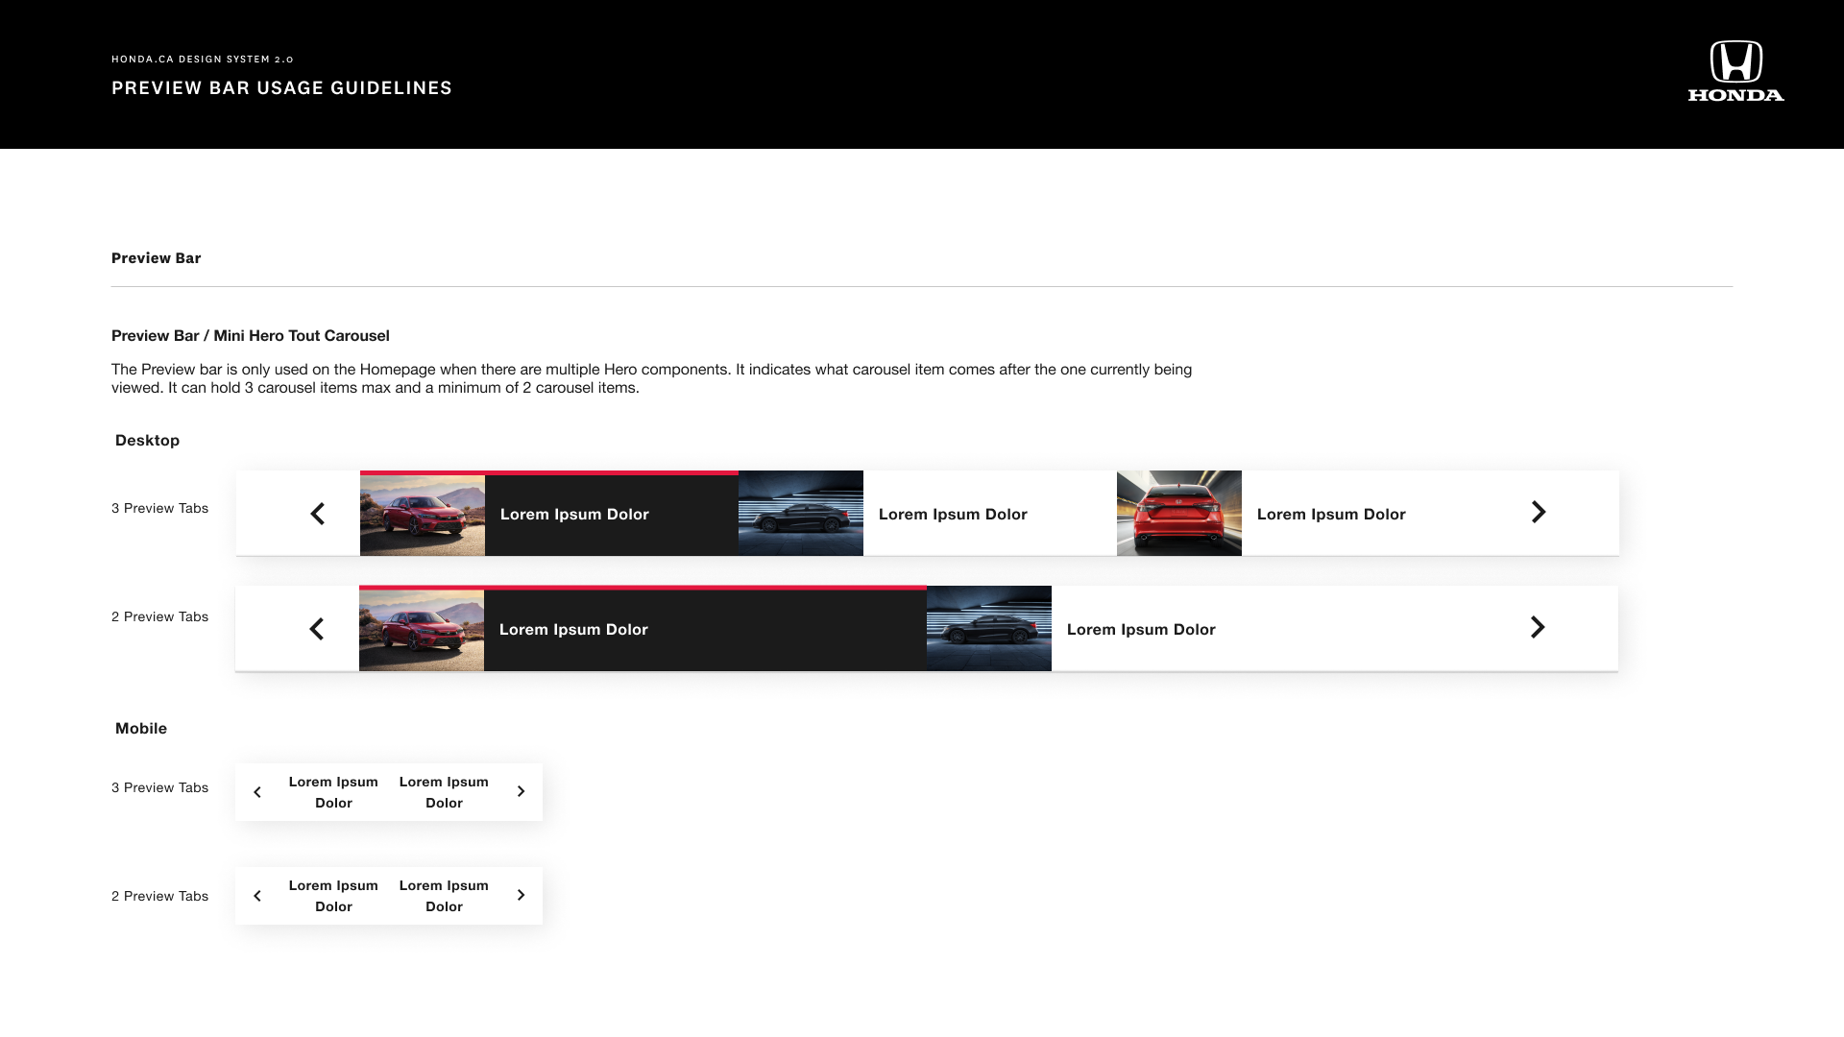Click red sedan desert thumbnail in 3-tab bar
Viewport: 1844px width, 1037px height.
click(423, 515)
